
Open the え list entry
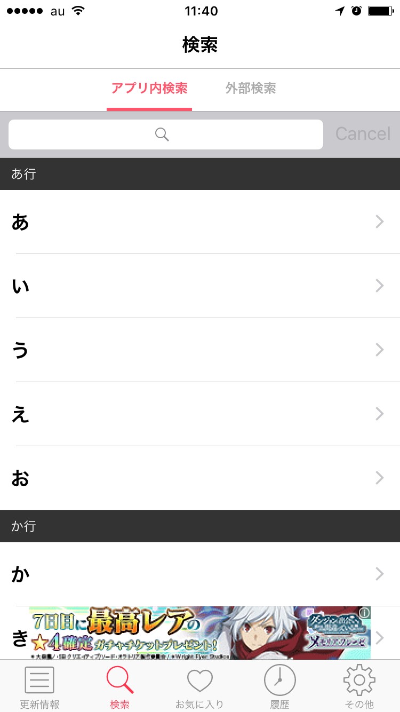click(x=200, y=414)
